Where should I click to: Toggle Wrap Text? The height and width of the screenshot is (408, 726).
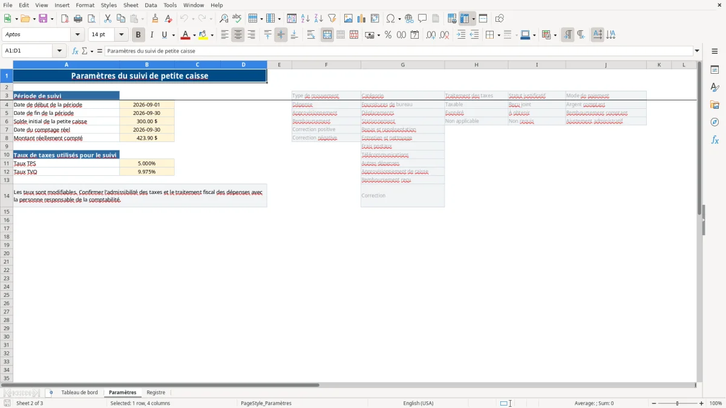click(311, 35)
